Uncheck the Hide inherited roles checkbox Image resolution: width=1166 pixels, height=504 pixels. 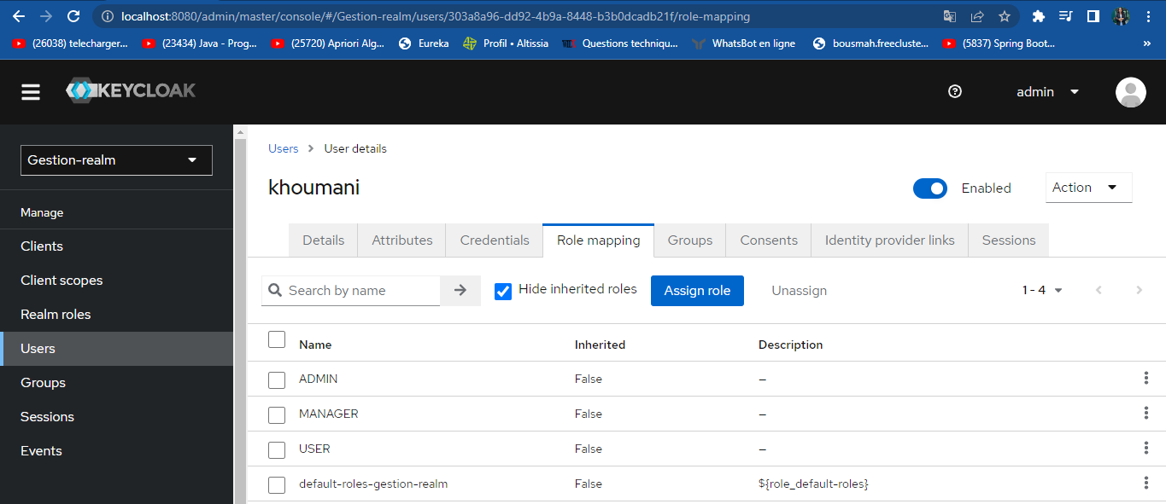tap(503, 290)
